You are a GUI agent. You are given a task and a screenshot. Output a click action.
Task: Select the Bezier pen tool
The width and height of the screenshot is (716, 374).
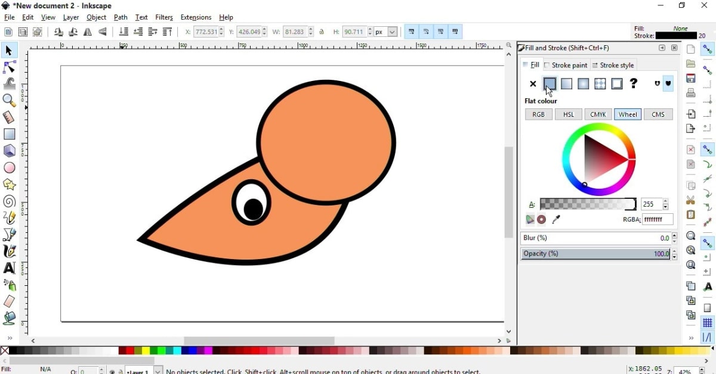9,235
